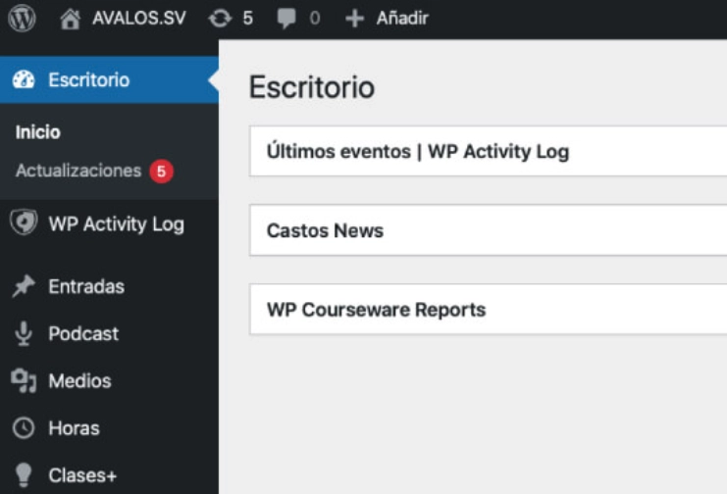Open the WordPress logo menu
The image size is (727, 494).
point(22,18)
